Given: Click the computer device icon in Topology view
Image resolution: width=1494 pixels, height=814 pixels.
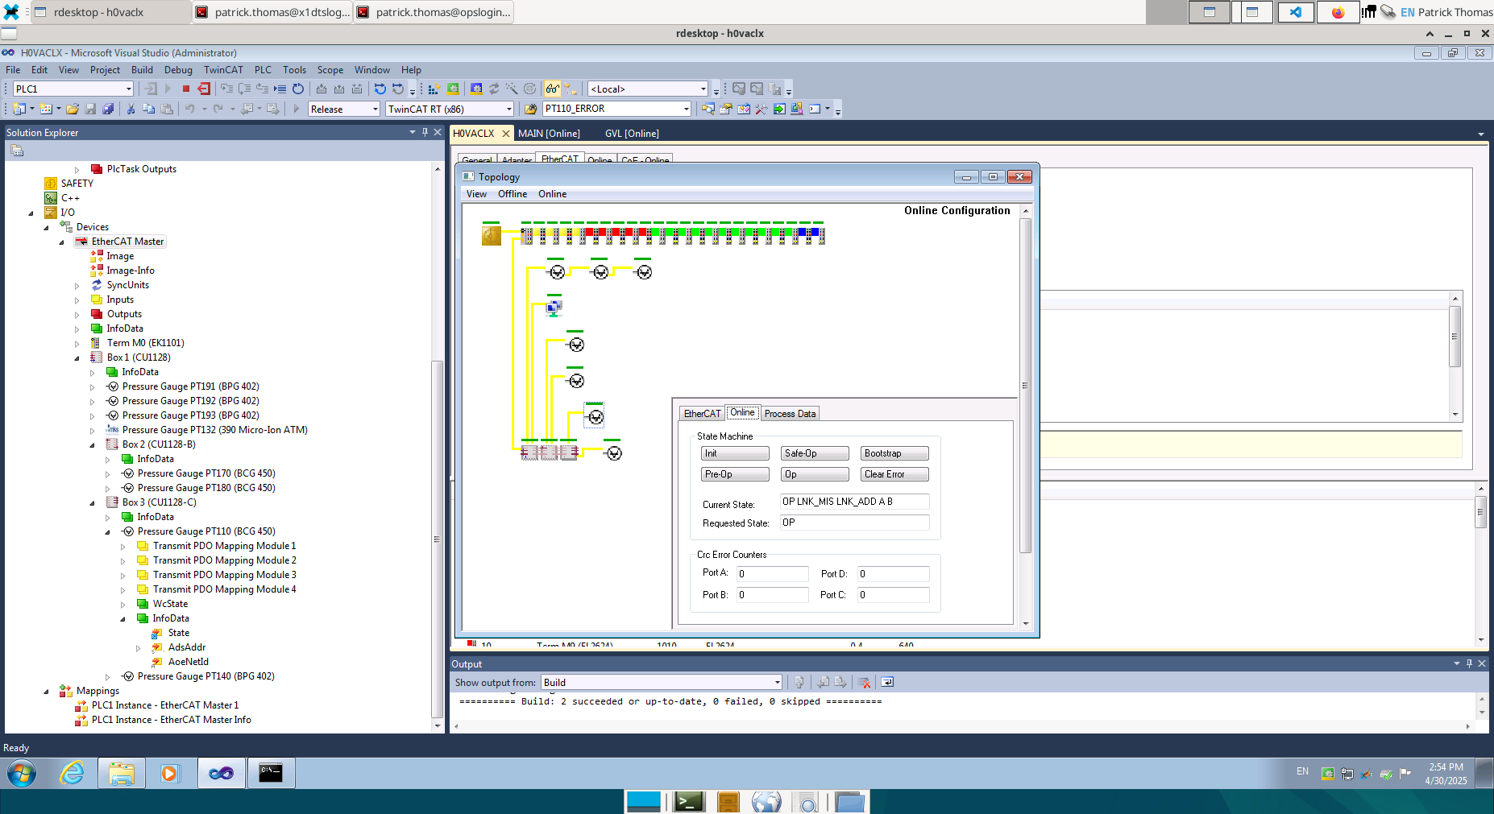Looking at the screenshot, I should (x=554, y=307).
